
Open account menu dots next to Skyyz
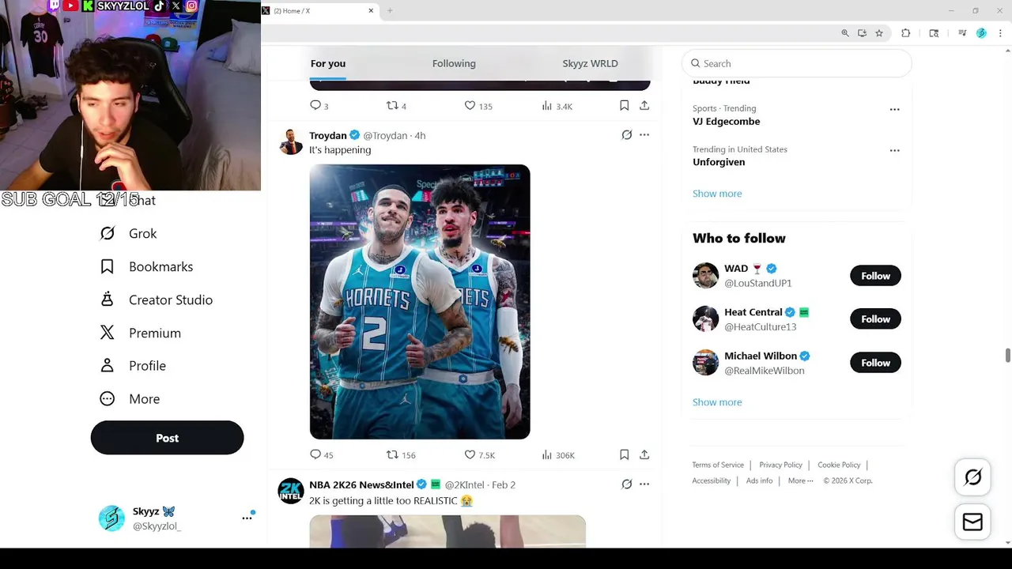247,518
